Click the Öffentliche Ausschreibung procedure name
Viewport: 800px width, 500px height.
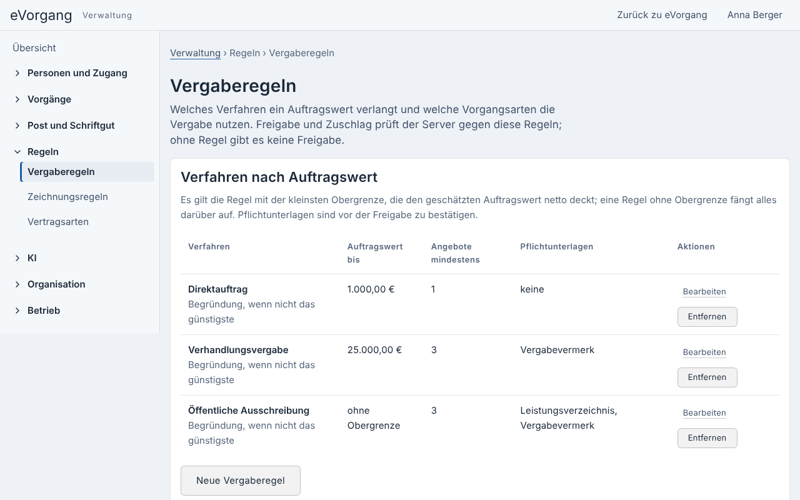pyautogui.click(x=249, y=411)
